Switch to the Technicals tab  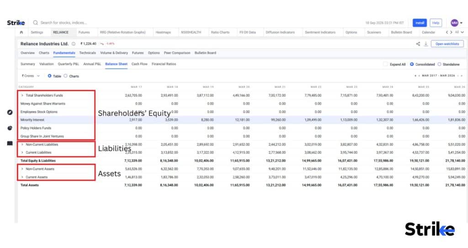tap(87, 53)
